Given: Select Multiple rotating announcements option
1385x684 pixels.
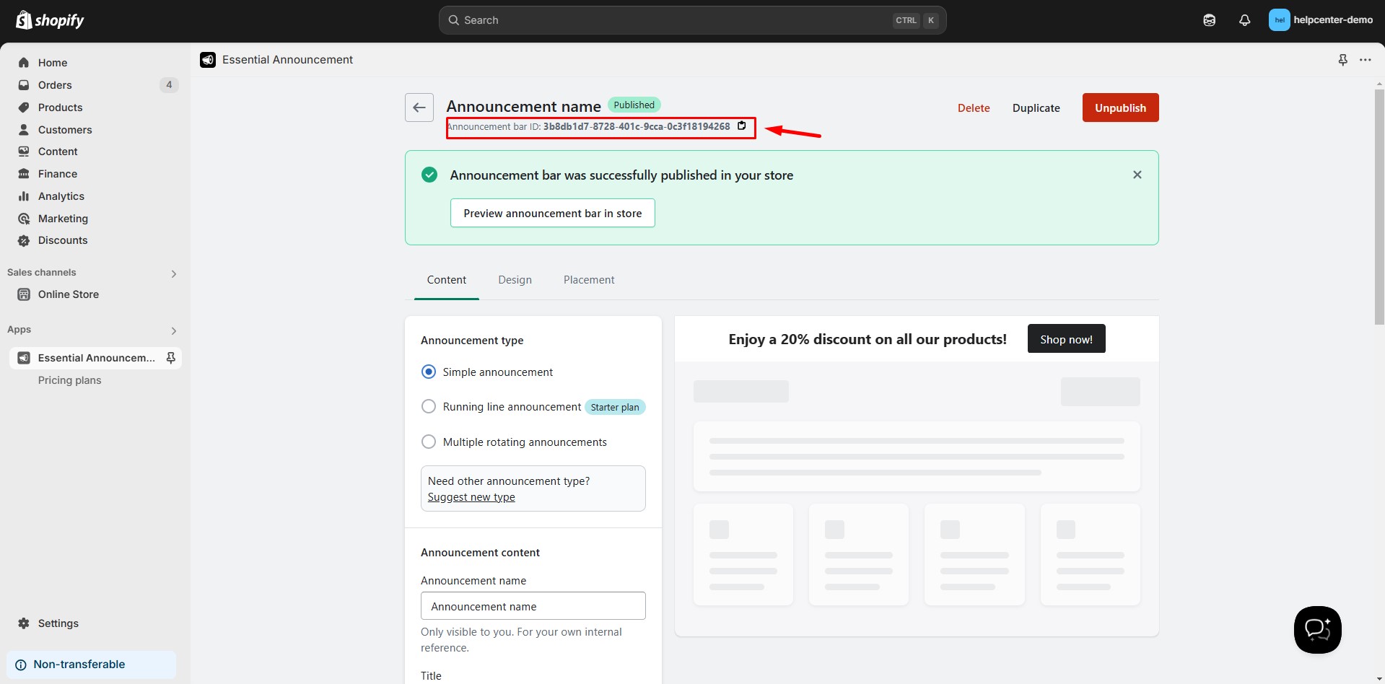Looking at the screenshot, I should coord(429,442).
